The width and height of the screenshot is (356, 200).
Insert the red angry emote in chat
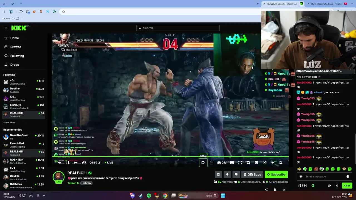(x=316, y=169)
